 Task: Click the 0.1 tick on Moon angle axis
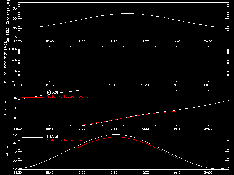[14, 81]
